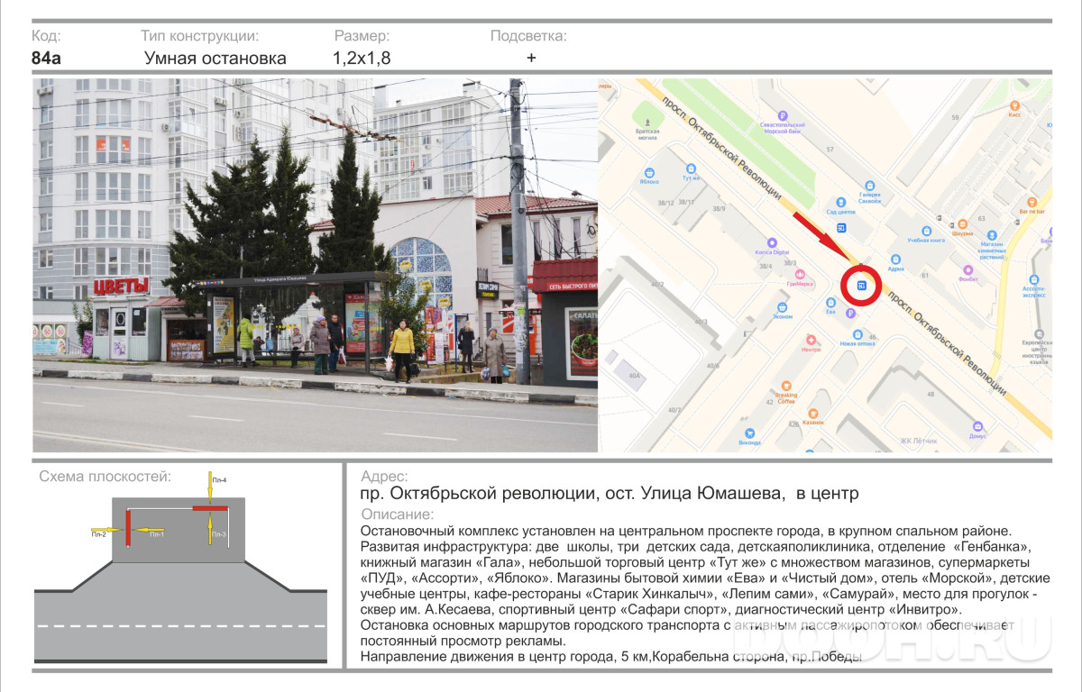Screen dimensions: 1082x692
Task: Click the purple ruble icon near Ева
Action: point(849,314)
